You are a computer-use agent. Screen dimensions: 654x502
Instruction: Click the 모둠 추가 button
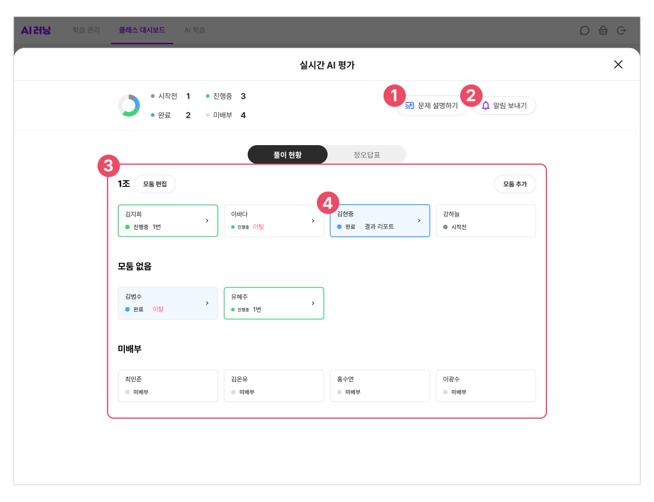tap(515, 184)
